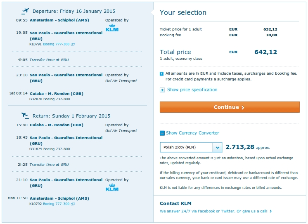Click the Total price amount 642,12
This screenshot has width=308, height=224.
[x=265, y=52]
